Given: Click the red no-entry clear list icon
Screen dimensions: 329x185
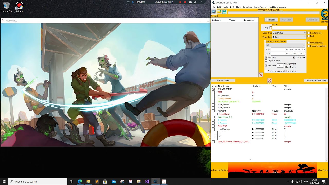Looking at the screenshot, I should coord(269,80).
